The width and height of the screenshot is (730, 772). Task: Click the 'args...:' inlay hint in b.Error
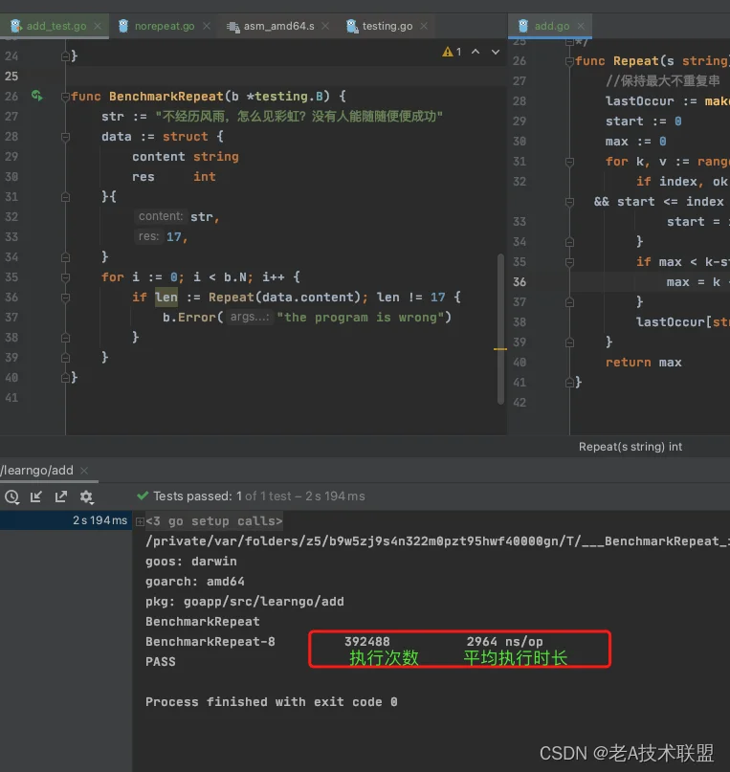pyautogui.click(x=250, y=317)
